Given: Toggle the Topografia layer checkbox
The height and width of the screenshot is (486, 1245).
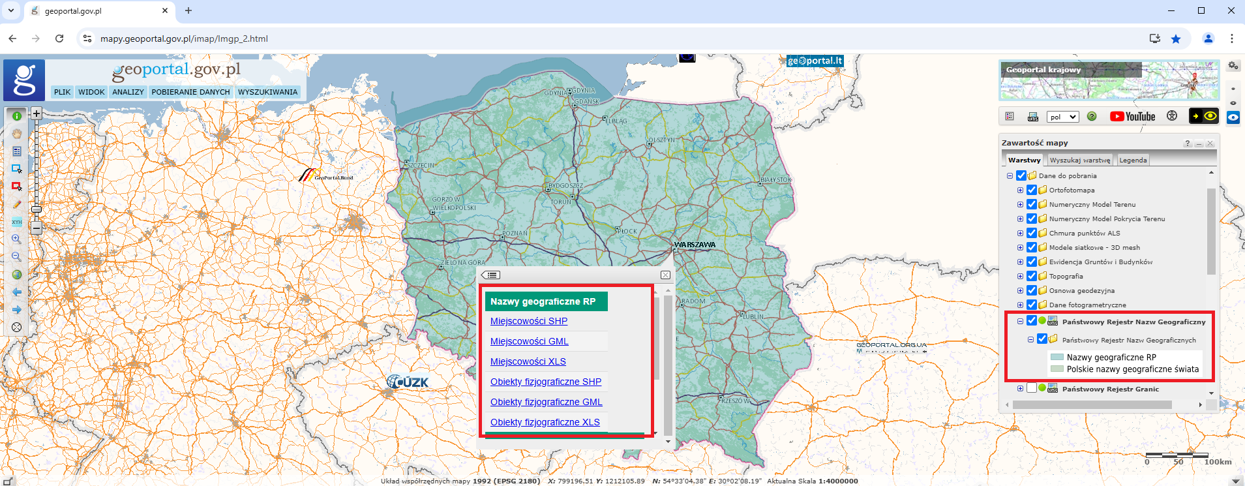Looking at the screenshot, I should point(1032,276).
